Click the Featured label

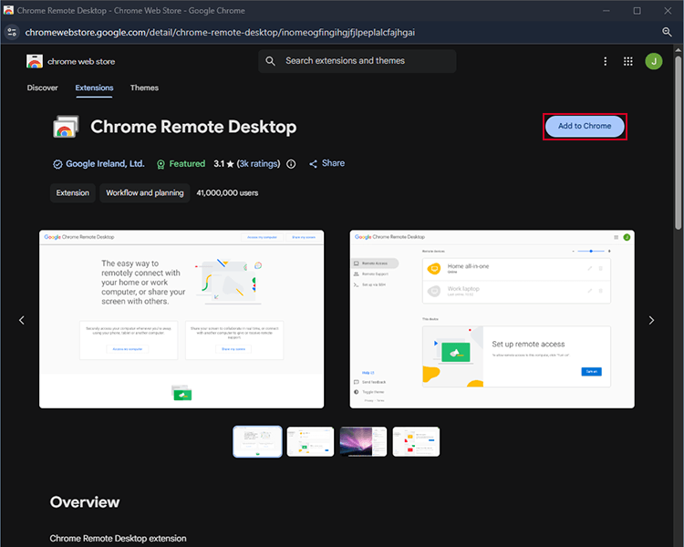pos(187,163)
